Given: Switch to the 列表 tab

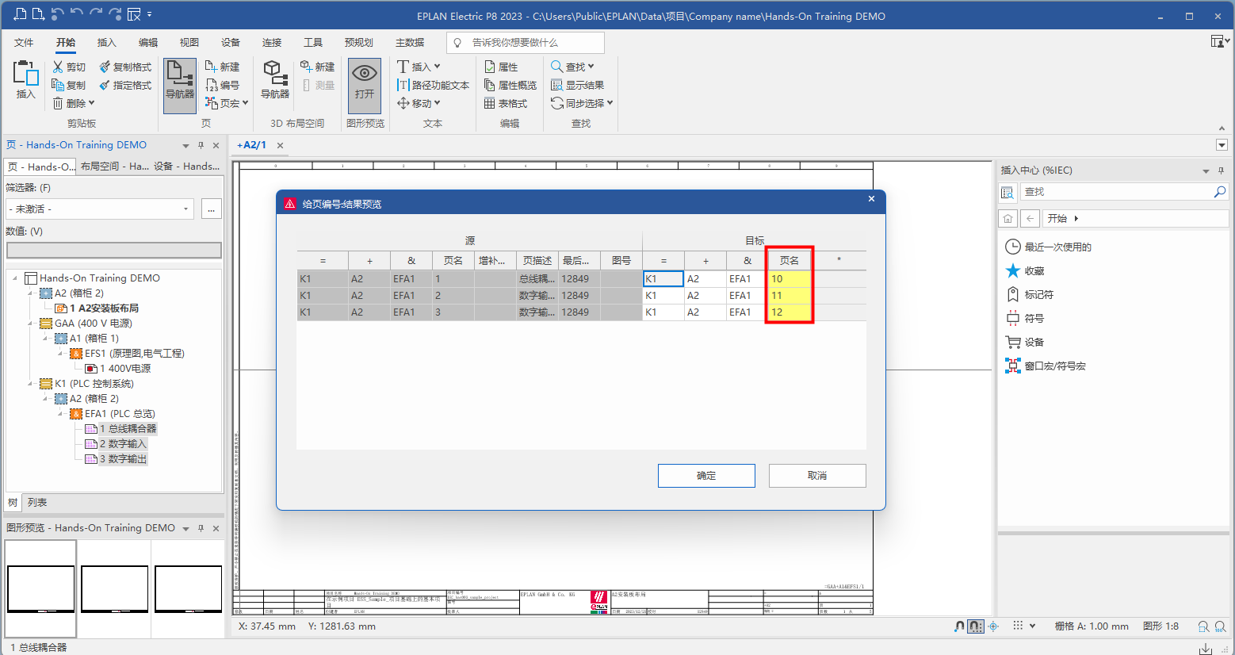Looking at the screenshot, I should click(x=37, y=503).
